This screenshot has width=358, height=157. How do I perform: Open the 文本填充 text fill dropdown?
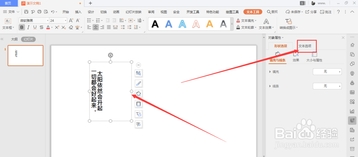pyautogui.click(x=246, y=20)
